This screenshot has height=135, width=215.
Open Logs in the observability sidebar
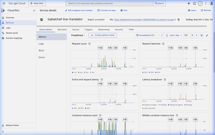click(x=51, y=44)
